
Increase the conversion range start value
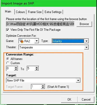pyautogui.click(x=16, y=67)
